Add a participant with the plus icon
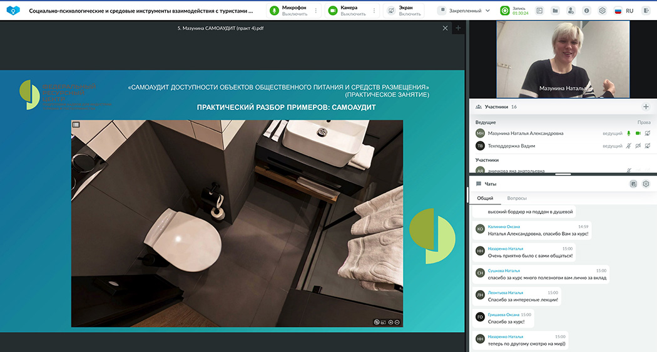This screenshot has height=352, width=657. pos(646,107)
